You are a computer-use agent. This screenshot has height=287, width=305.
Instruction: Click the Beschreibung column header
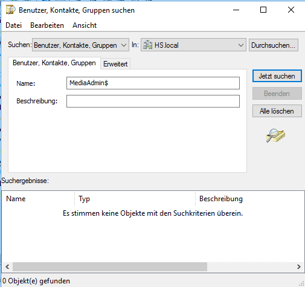click(249, 199)
